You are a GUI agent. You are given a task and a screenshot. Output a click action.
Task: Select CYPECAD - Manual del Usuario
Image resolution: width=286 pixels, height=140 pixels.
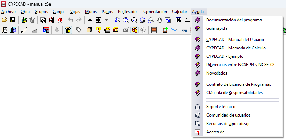tap(235, 39)
